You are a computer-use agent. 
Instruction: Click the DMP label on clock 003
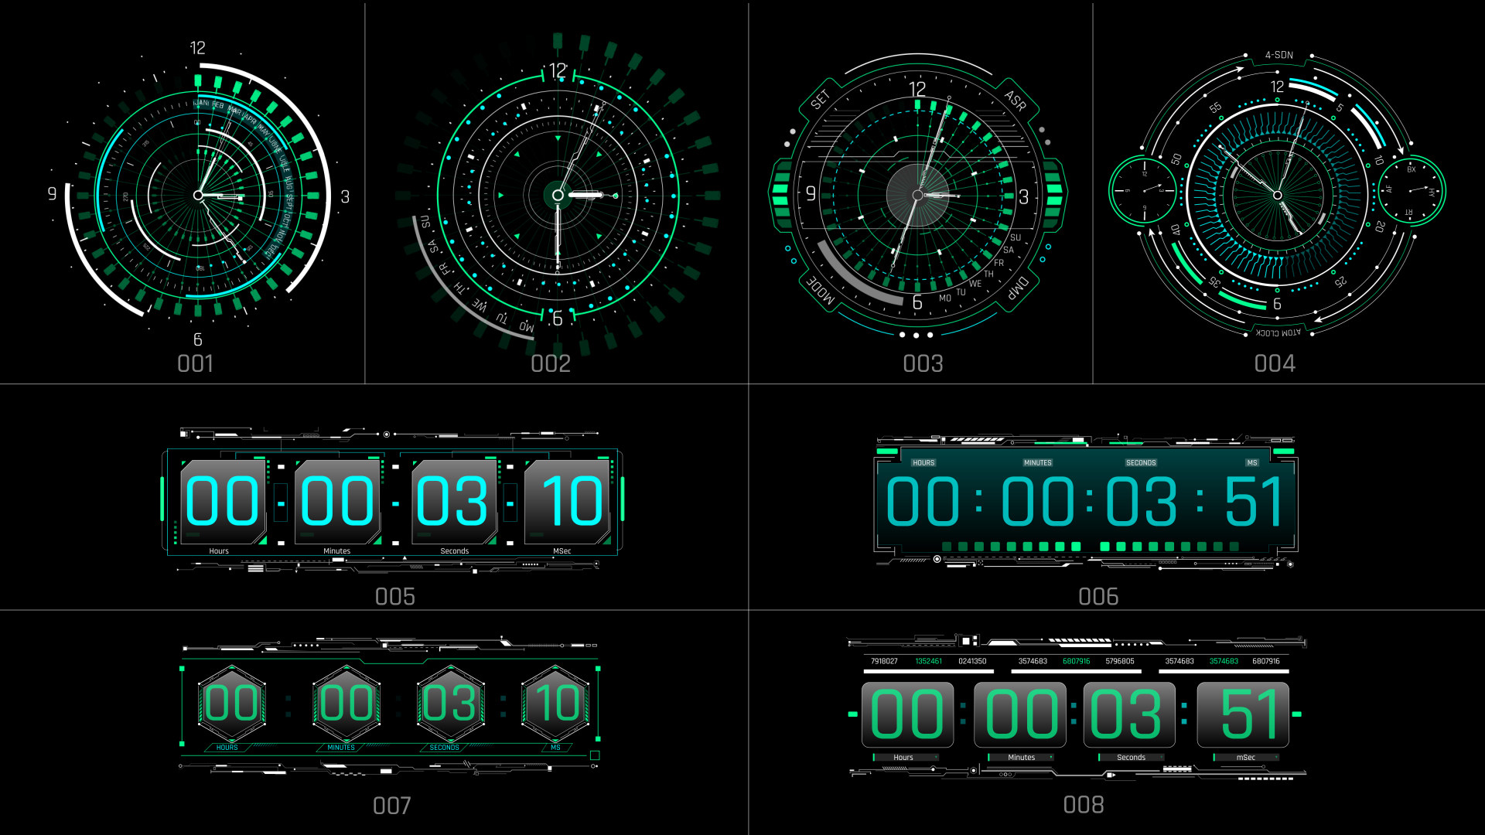1017,288
